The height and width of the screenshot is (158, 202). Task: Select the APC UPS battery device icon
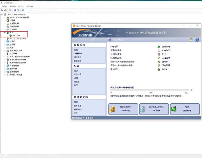coord(11,35)
